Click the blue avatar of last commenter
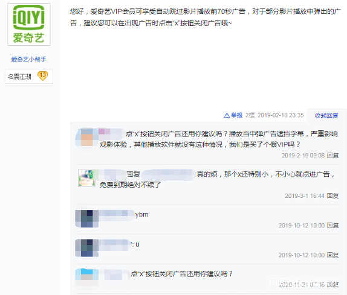This screenshot has height=295, width=347. [x=87, y=278]
